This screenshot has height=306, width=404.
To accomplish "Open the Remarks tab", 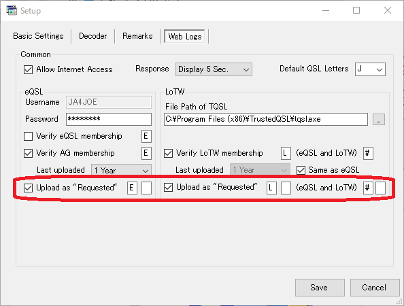I will pos(137,36).
